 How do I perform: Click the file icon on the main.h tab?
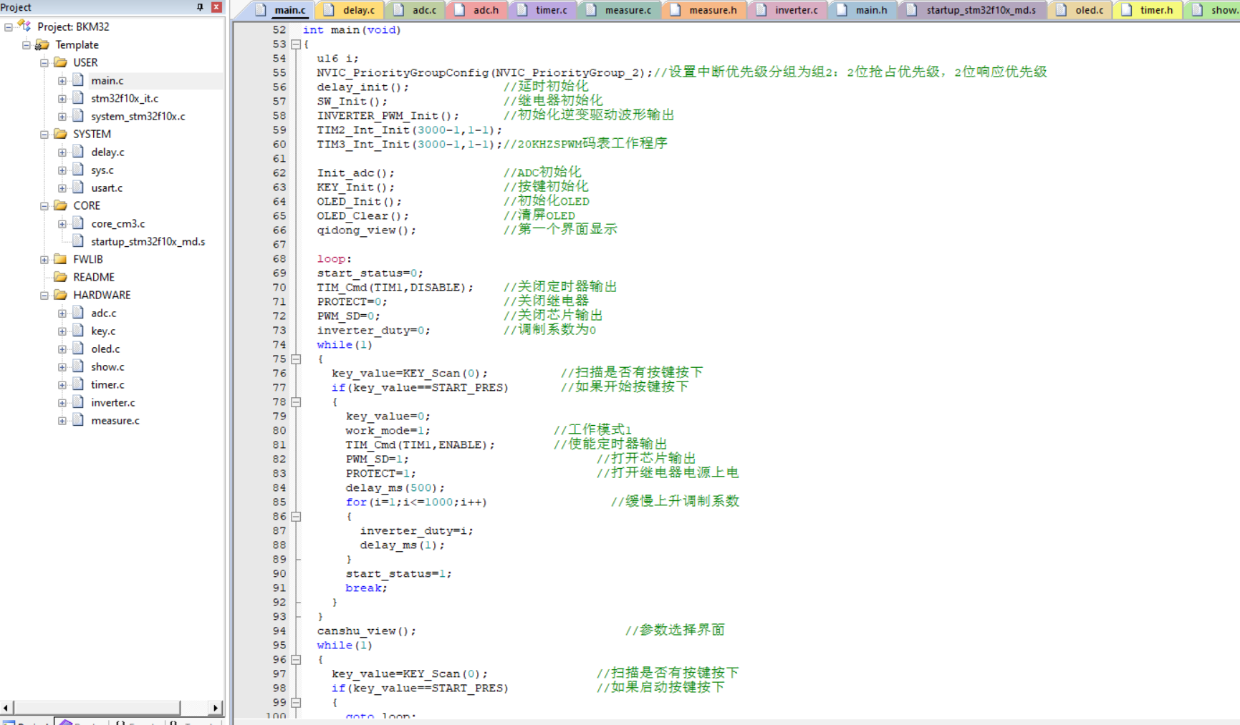(842, 10)
